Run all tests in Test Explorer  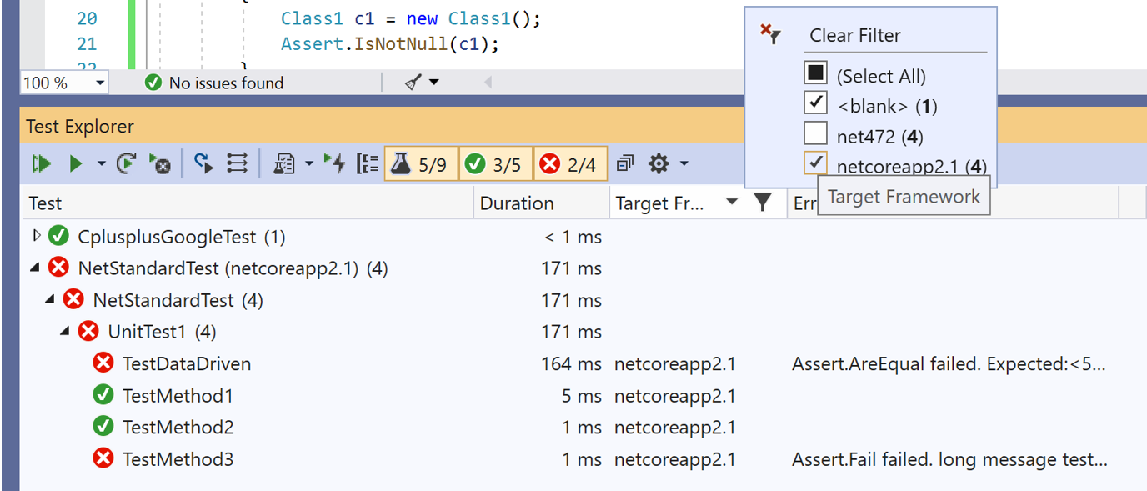click(42, 164)
